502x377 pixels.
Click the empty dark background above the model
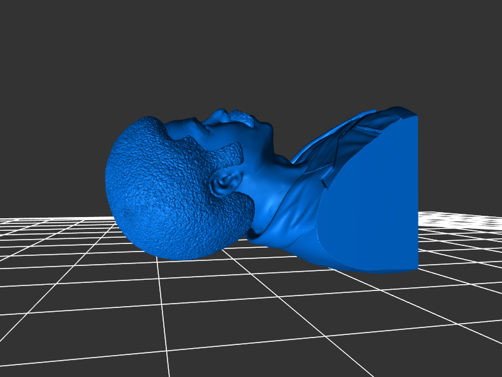pyautogui.click(x=251, y=50)
